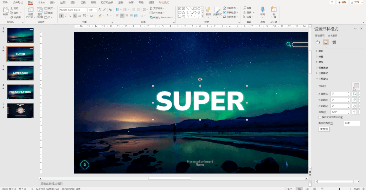Click the 录制 record button
Screen dimensions: 366x190
click(x=342, y=2)
